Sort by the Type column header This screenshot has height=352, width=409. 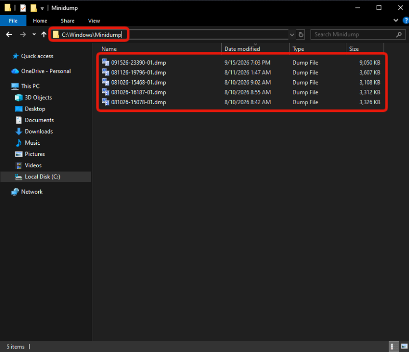pyautogui.click(x=298, y=49)
